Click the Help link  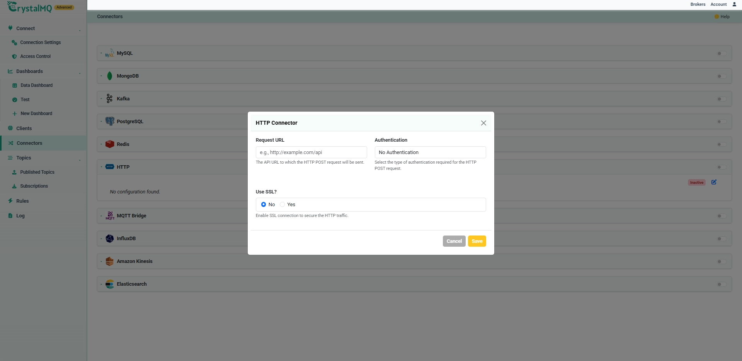725,17
